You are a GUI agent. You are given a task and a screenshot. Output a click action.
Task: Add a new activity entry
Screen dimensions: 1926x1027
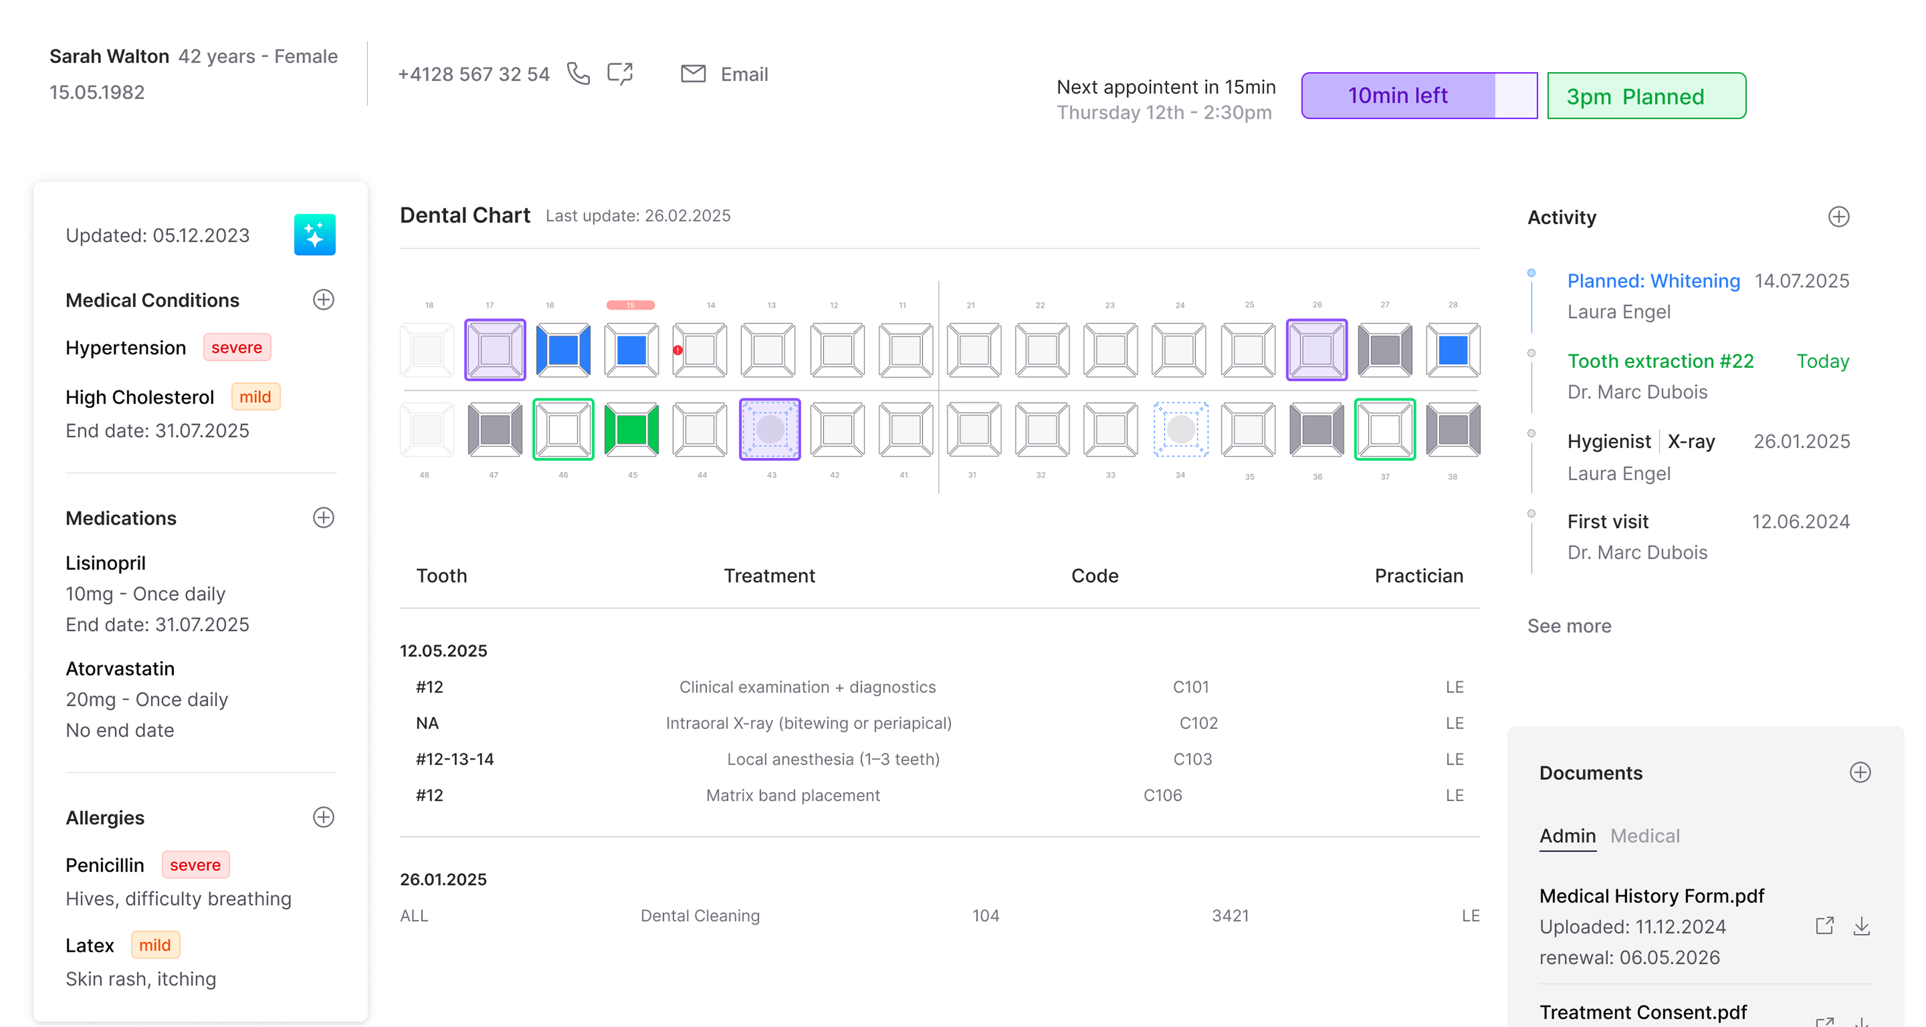click(1838, 217)
